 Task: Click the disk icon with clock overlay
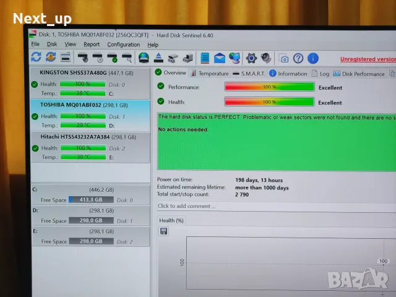pos(98,58)
